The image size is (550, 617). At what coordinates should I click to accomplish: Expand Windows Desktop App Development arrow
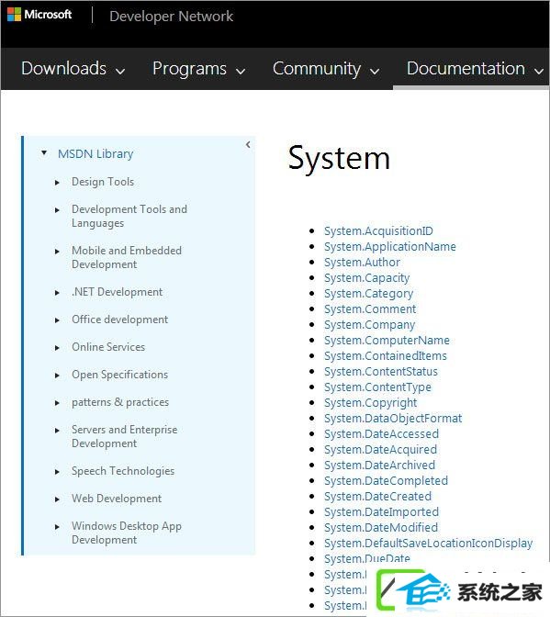tap(57, 527)
